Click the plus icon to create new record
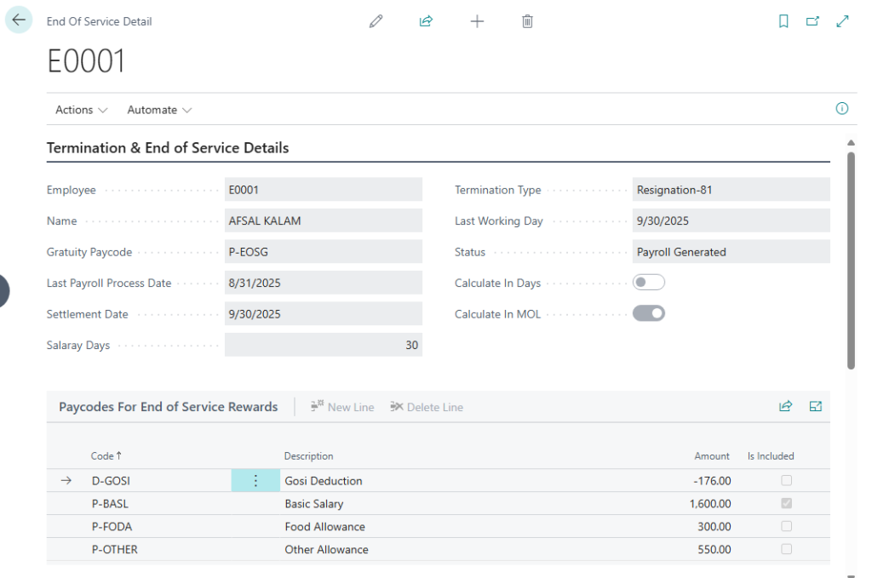Screen dimensions: 872x578 click(x=477, y=21)
